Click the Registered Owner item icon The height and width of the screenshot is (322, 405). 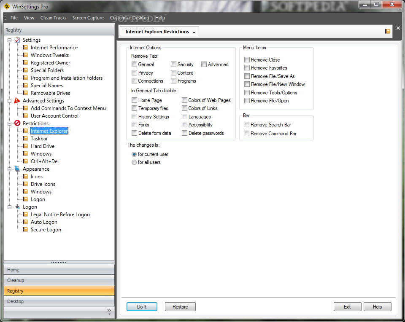tap(25, 63)
